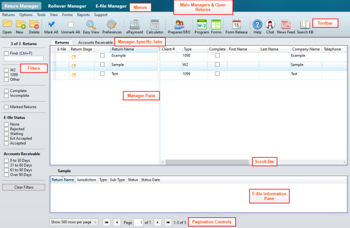Expand the rows per page dropdown

(x=74, y=222)
